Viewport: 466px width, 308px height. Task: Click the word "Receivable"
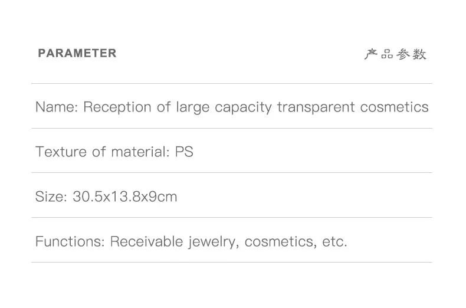(x=147, y=241)
